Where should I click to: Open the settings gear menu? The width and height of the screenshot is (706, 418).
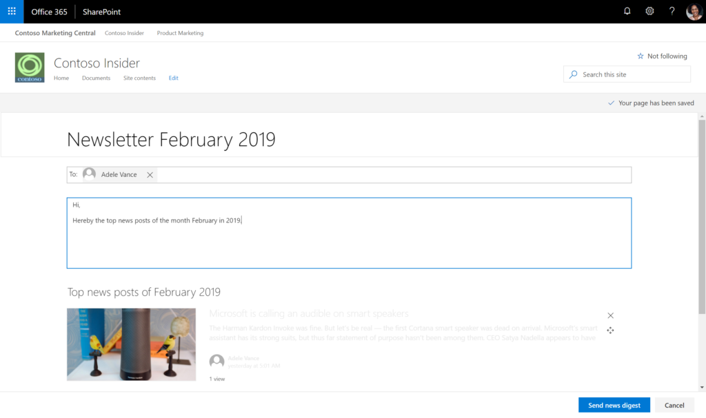tap(649, 11)
